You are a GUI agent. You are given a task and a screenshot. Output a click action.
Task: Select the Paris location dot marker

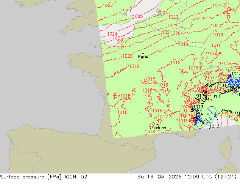[143, 53]
